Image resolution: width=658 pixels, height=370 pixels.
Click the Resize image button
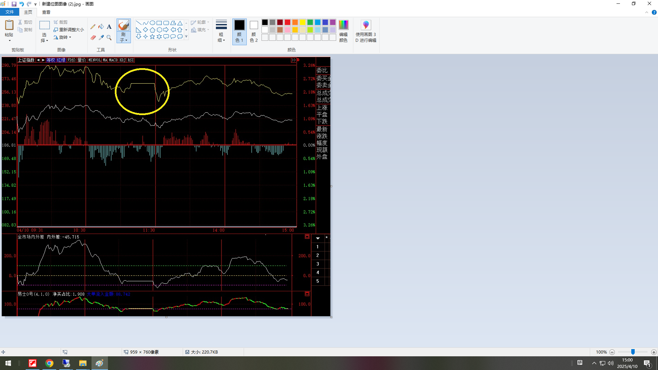(69, 29)
